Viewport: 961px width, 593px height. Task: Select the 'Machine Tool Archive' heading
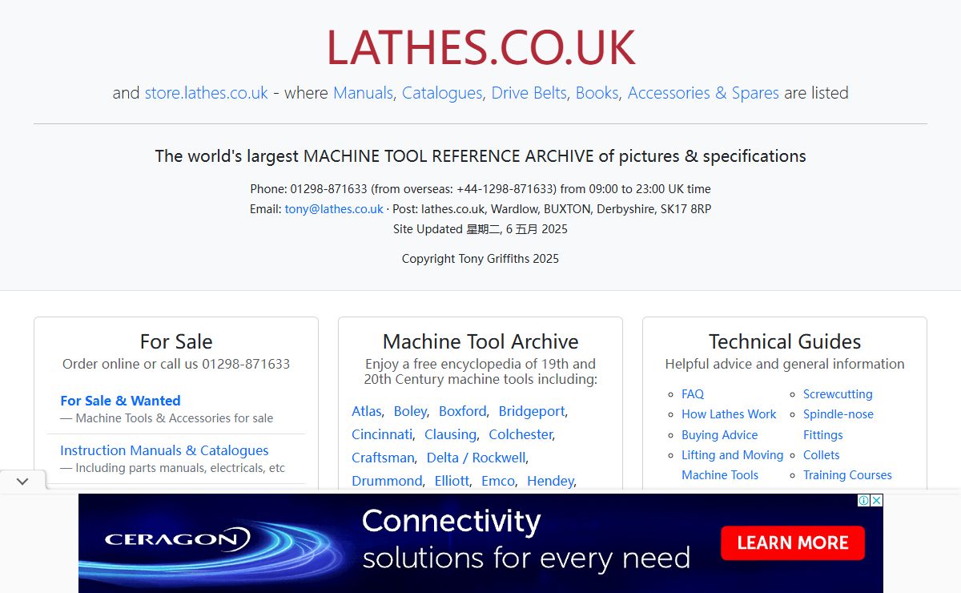point(480,341)
